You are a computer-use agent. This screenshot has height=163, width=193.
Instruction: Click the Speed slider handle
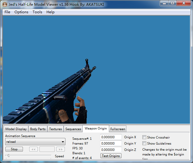point(9,156)
